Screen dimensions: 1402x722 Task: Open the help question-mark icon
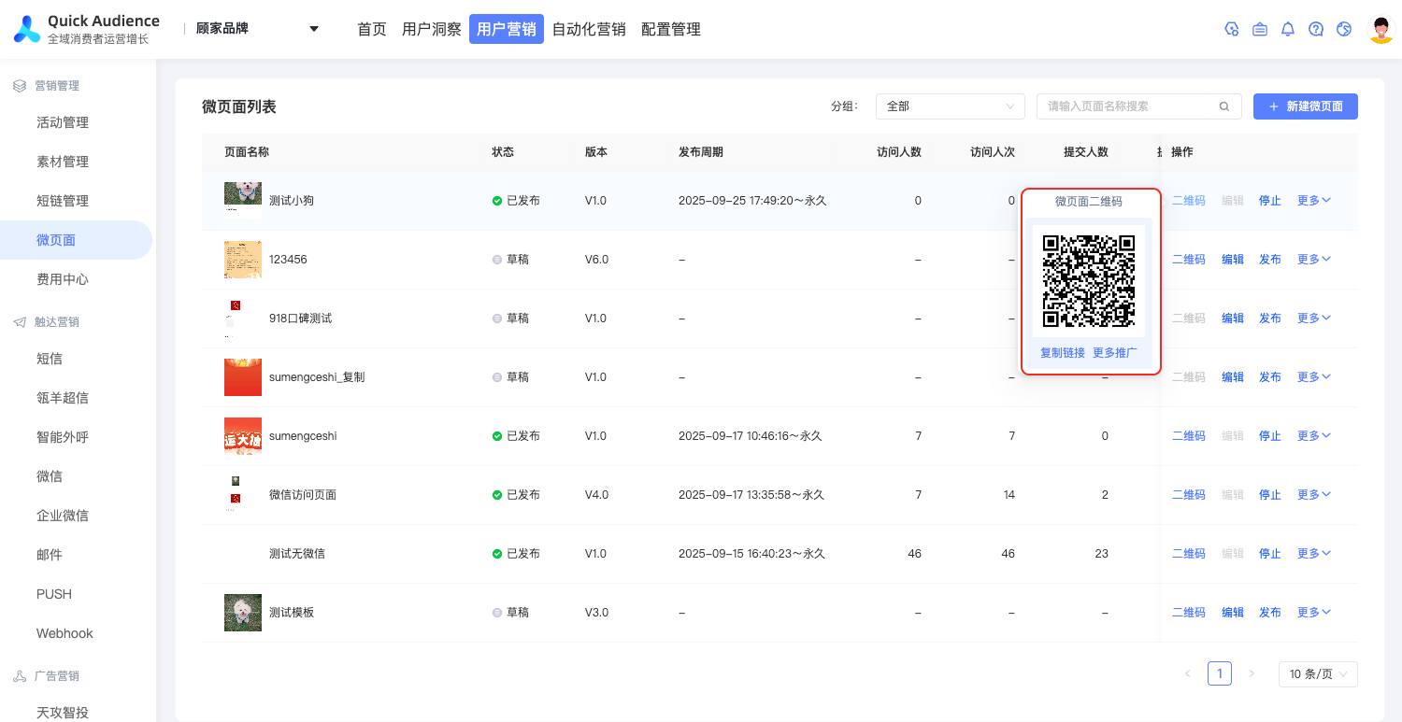(1316, 29)
